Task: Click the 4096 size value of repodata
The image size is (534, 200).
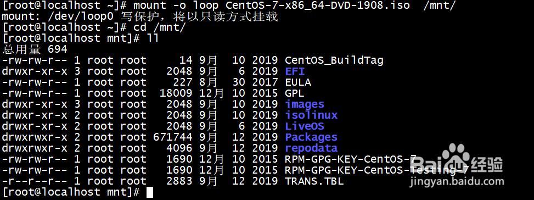Action: (x=179, y=148)
